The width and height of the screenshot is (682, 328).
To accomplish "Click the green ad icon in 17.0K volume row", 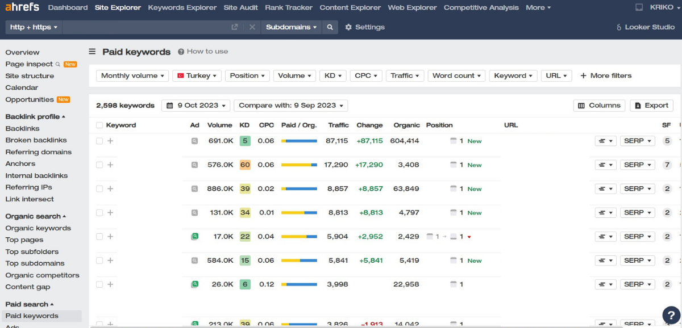I will (x=194, y=237).
